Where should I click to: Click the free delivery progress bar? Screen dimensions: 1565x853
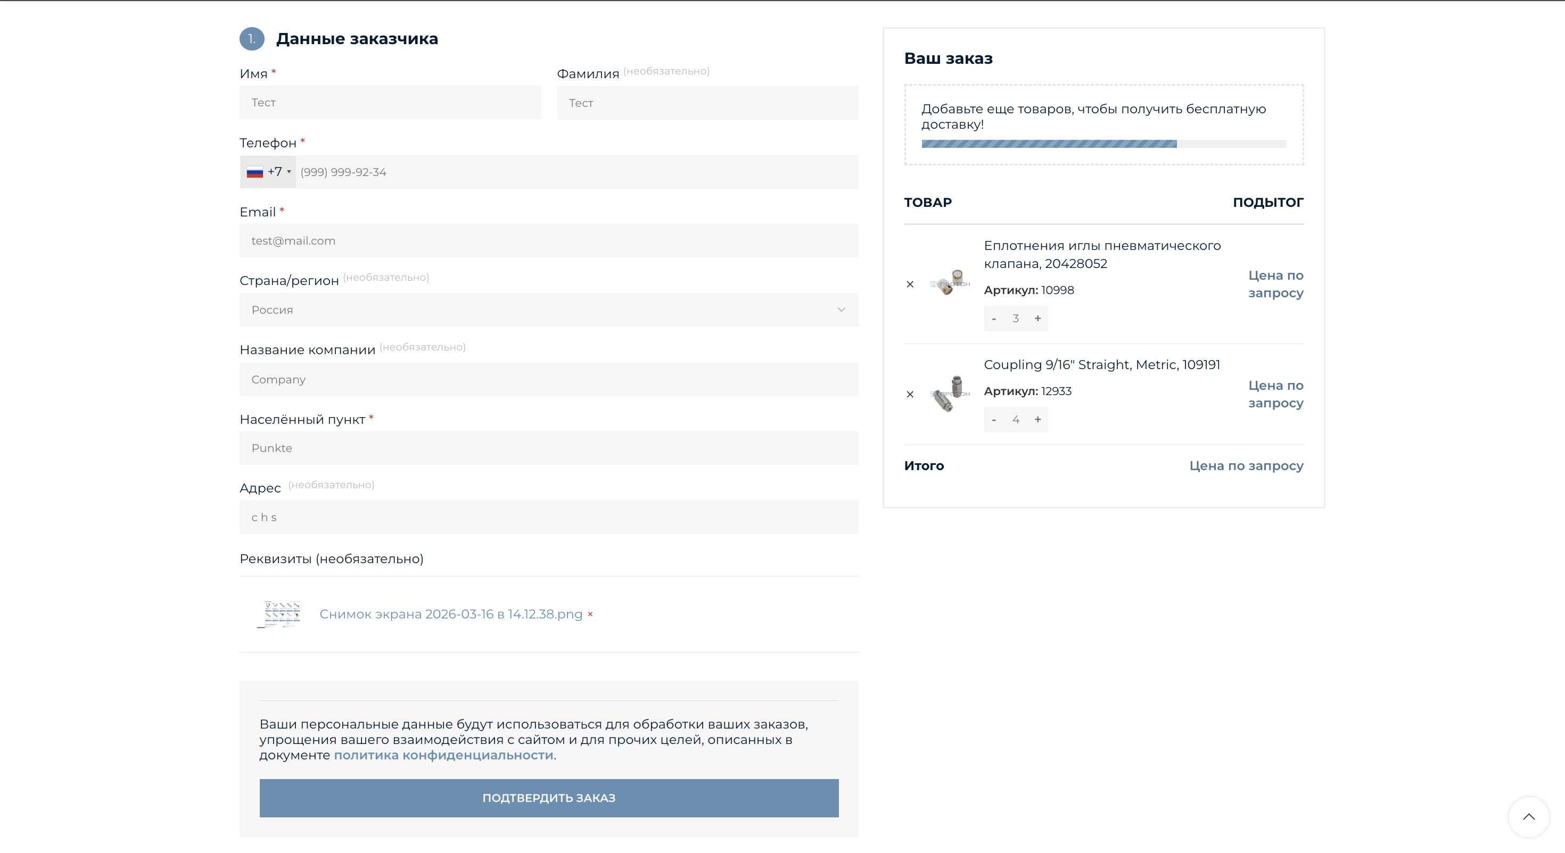click(1103, 144)
